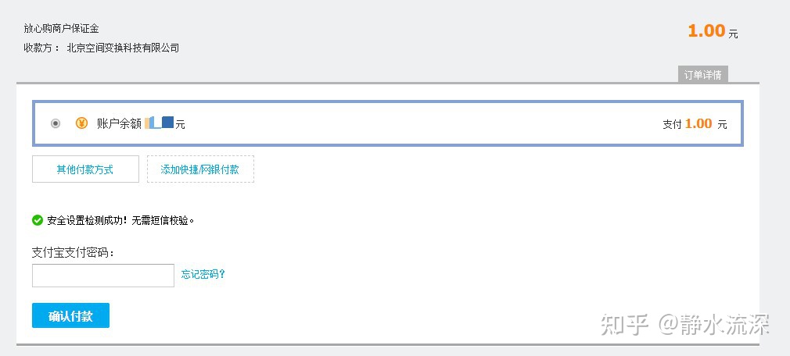This screenshot has height=356, width=790.
Task: Click 其他付款方式 button
Action: tap(85, 169)
